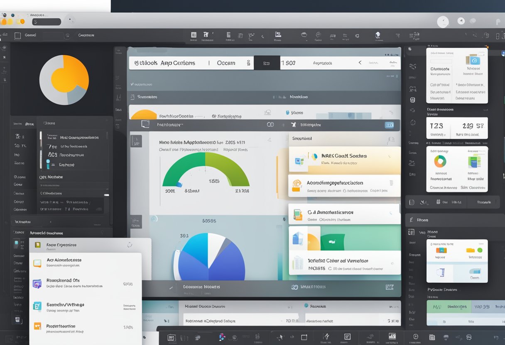Open the clock icon in the right sidebar
The height and width of the screenshot is (345, 505).
tap(413, 122)
